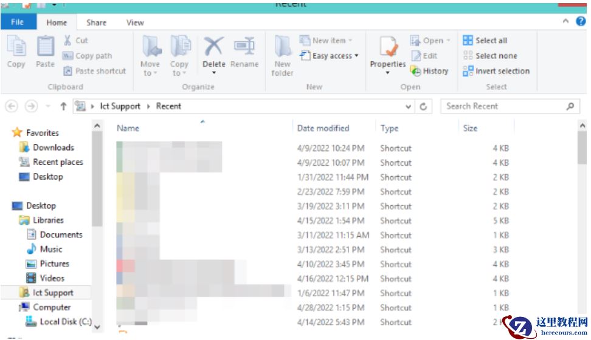This screenshot has height=340, width=591.
Task: Open file History
Action: (x=429, y=71)
